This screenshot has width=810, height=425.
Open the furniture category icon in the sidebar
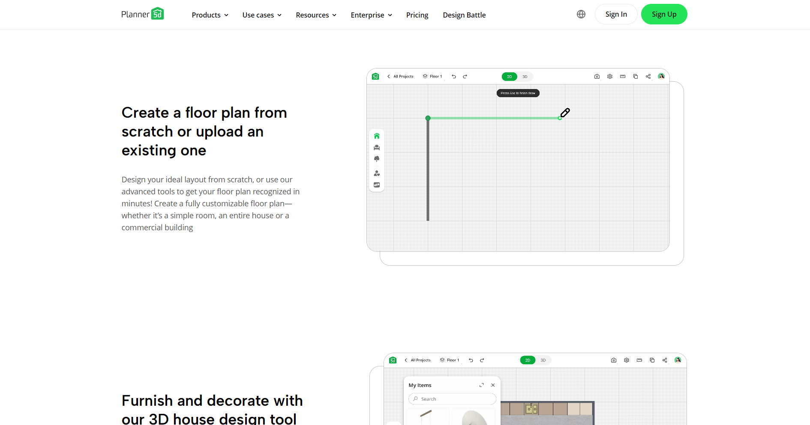pos(377,147)
